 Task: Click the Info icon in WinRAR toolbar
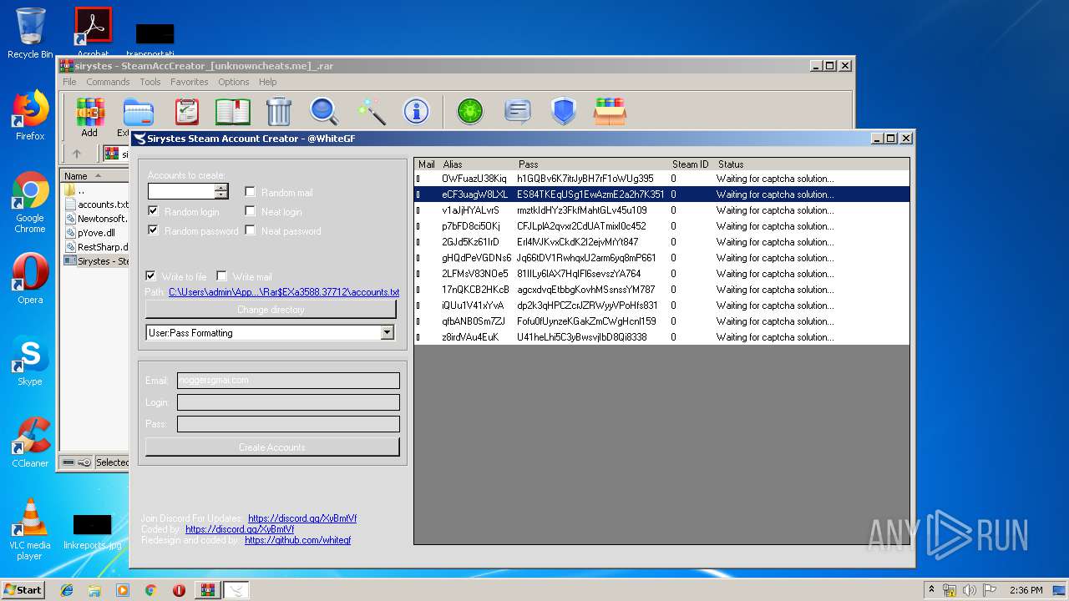point(416,112)
